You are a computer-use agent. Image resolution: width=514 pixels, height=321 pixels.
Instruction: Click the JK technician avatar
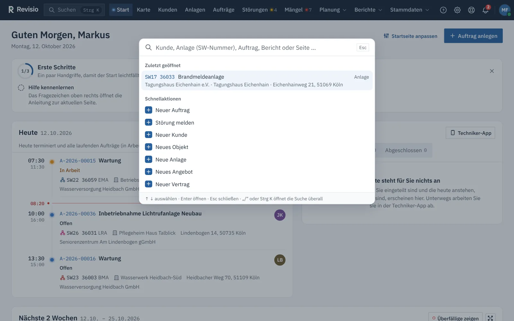[x=280, y=215]
